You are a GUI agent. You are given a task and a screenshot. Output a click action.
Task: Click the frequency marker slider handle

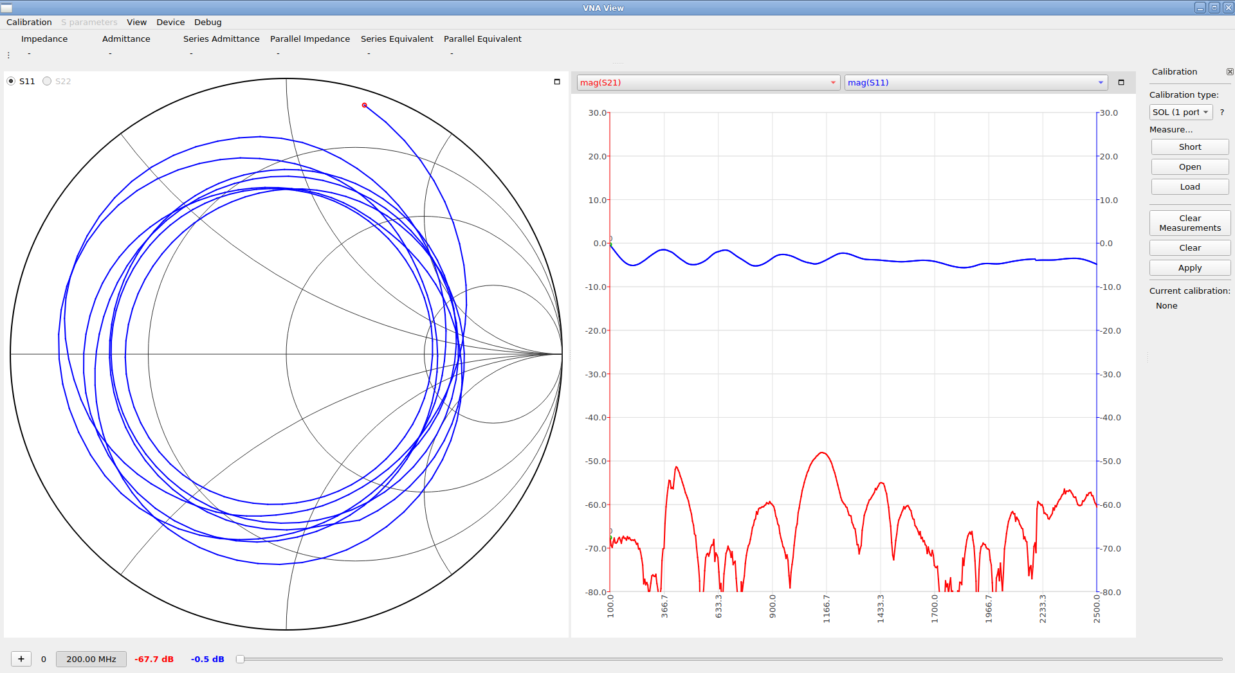(x=240, y=659)
